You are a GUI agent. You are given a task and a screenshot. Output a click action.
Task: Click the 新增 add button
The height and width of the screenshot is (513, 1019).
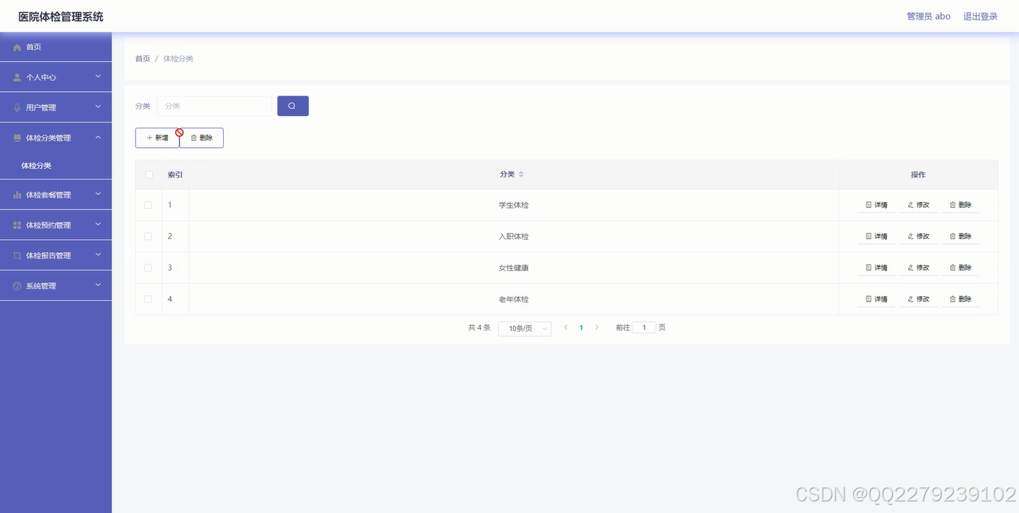point(158,138)
